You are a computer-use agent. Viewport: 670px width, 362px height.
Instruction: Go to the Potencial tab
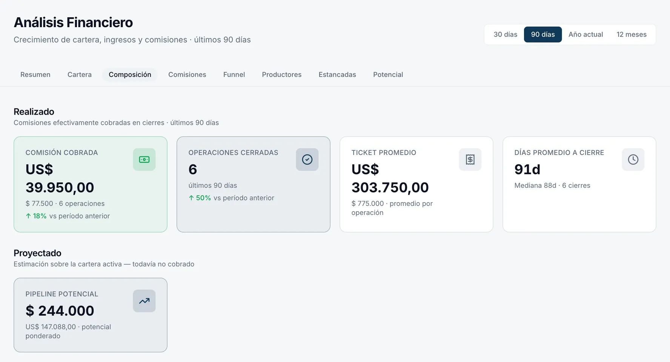[388, 75]
